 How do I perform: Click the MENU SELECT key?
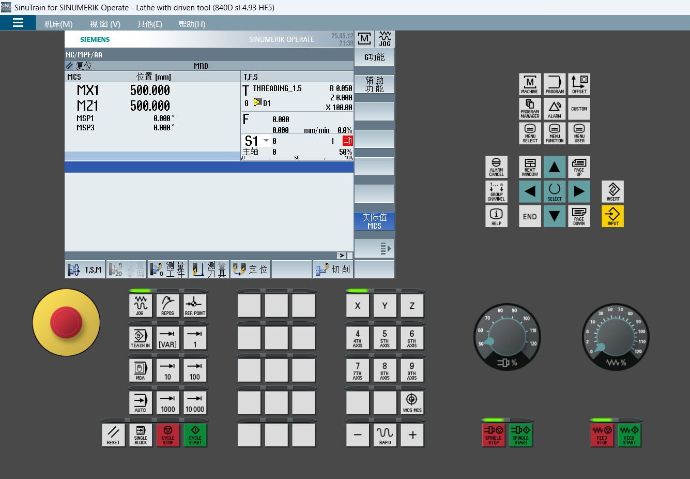[530, 133]
